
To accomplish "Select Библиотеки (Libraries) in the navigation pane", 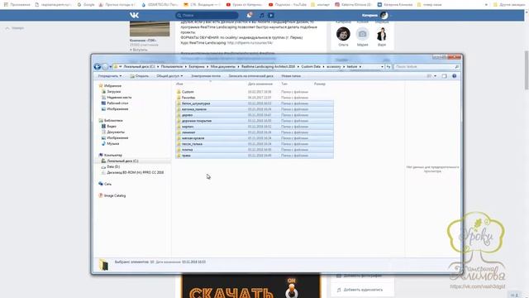I will [113, 120].
